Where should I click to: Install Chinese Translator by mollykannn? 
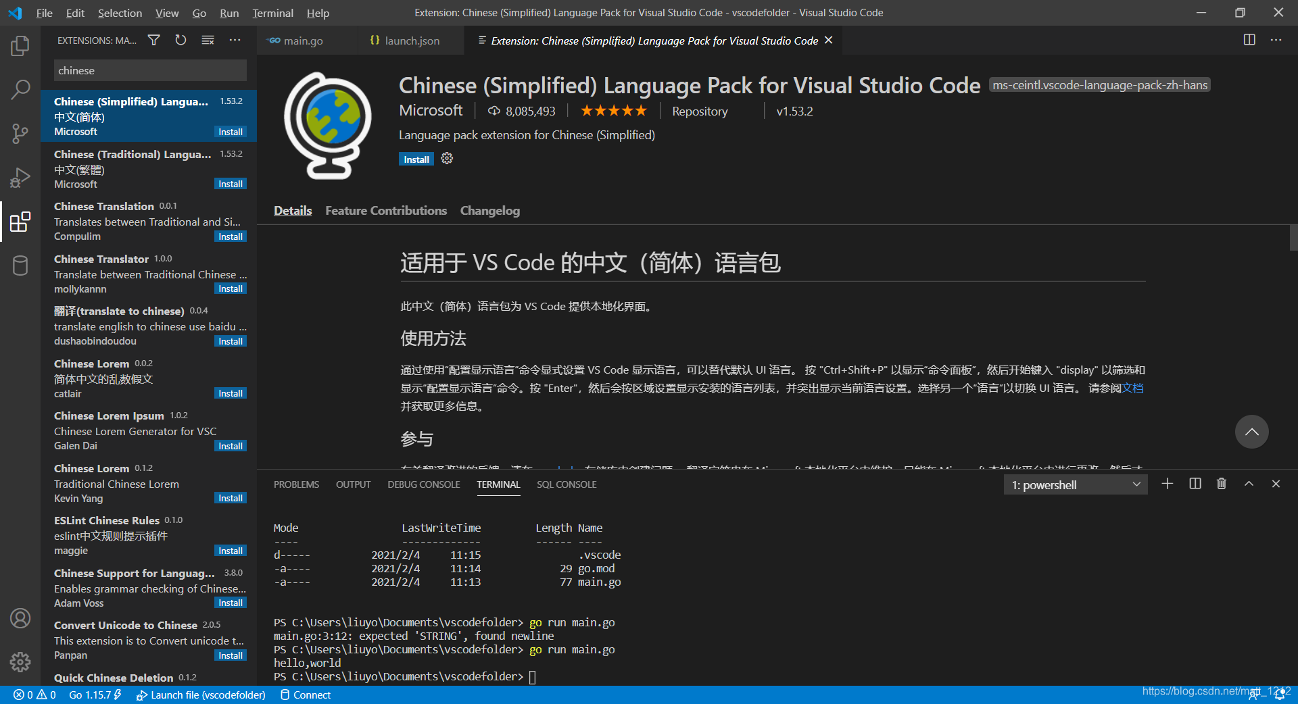(231, 288)
